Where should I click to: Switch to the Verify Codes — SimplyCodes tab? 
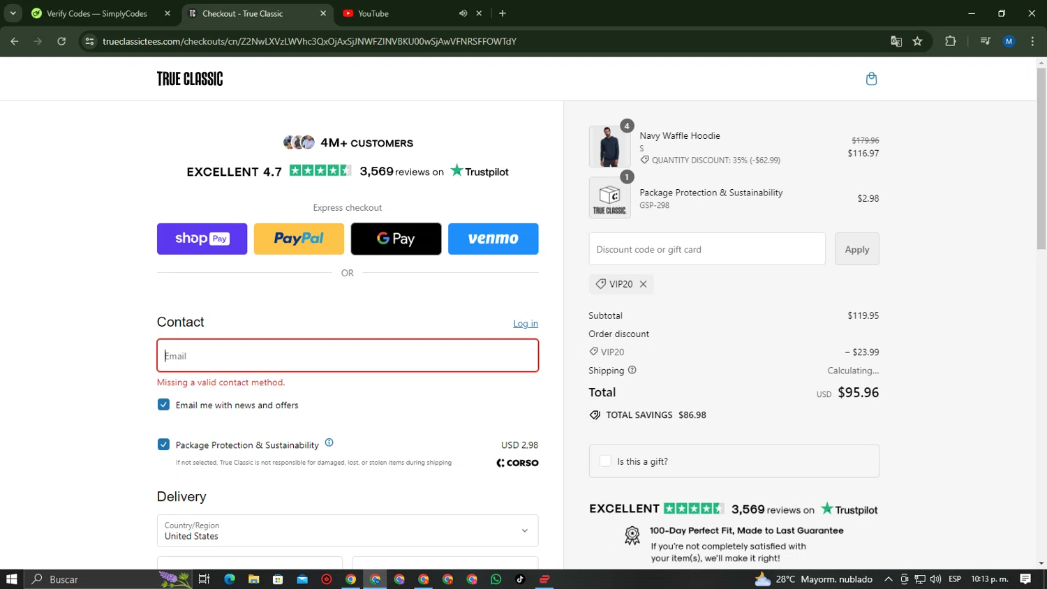96,13
